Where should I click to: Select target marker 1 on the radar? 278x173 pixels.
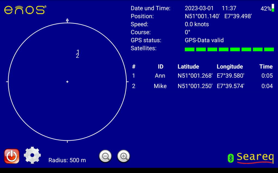(78, 52)
